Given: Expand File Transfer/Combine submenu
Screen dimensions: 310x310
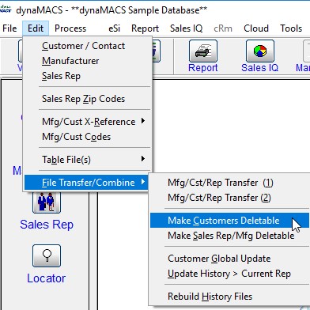Looking at the screenshot, I should click(x=86, y=183).
